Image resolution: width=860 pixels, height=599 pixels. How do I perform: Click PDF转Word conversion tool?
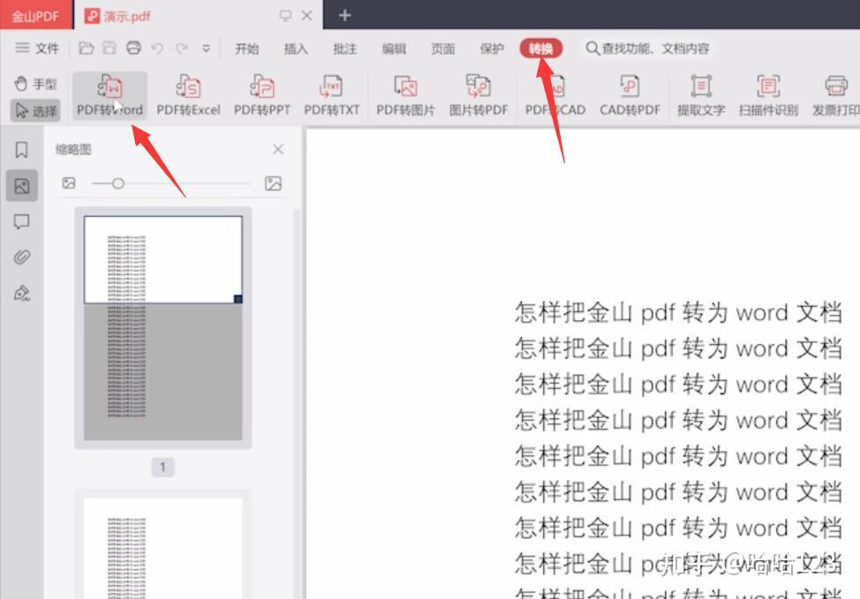109,95
